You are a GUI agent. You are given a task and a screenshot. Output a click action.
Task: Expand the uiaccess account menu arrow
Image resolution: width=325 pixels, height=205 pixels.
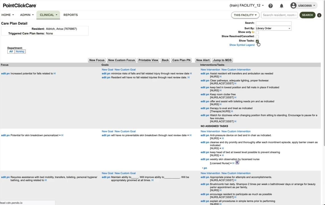[314, 6]
